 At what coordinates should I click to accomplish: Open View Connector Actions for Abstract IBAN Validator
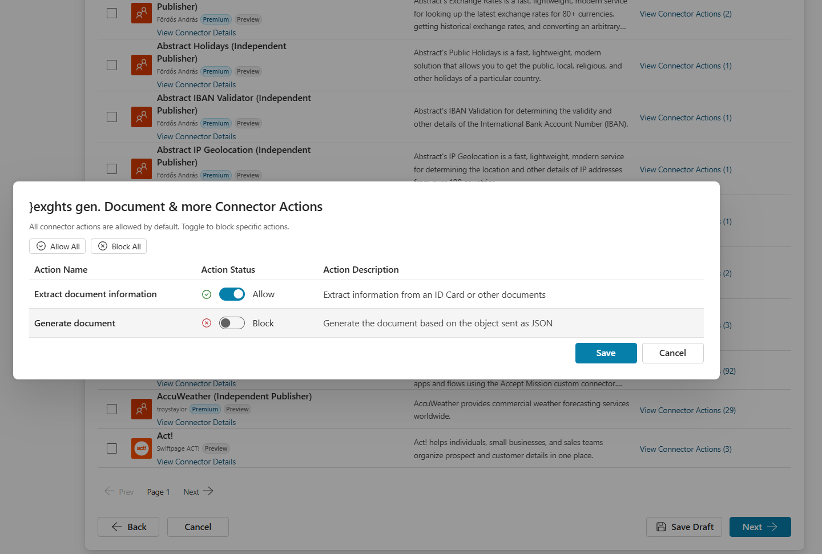pyautogui.click(x=686, y=118)
